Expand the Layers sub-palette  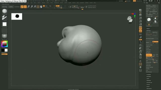[148, 78]
